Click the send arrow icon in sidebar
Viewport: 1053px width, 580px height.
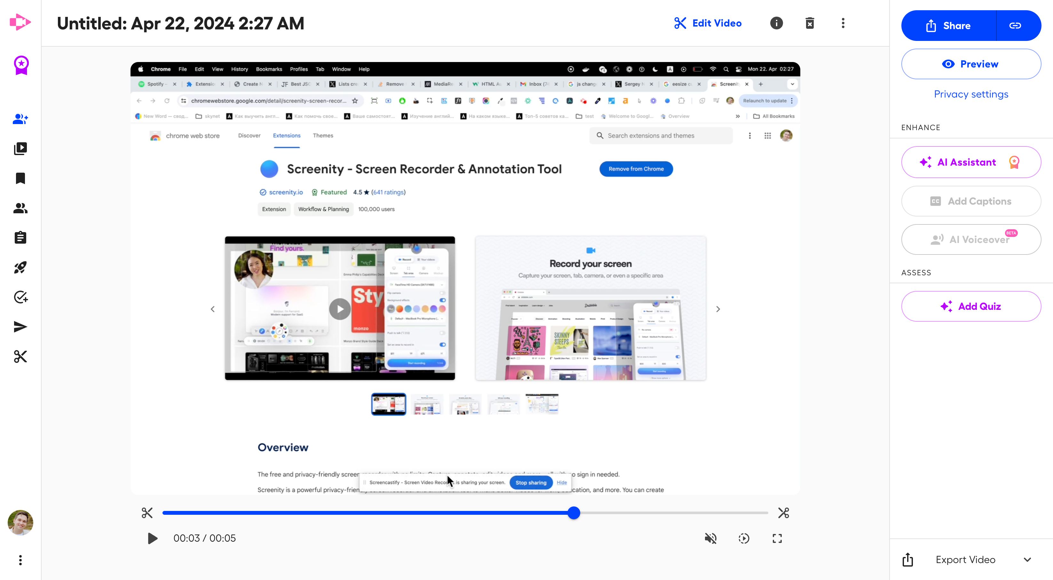(20, 327)
